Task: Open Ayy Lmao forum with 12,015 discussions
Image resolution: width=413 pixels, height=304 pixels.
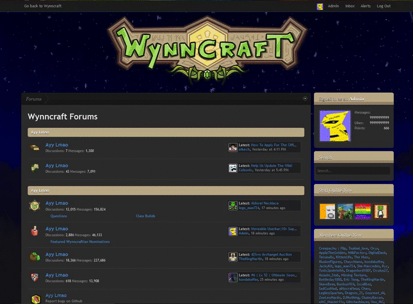Action: (57, 203)
